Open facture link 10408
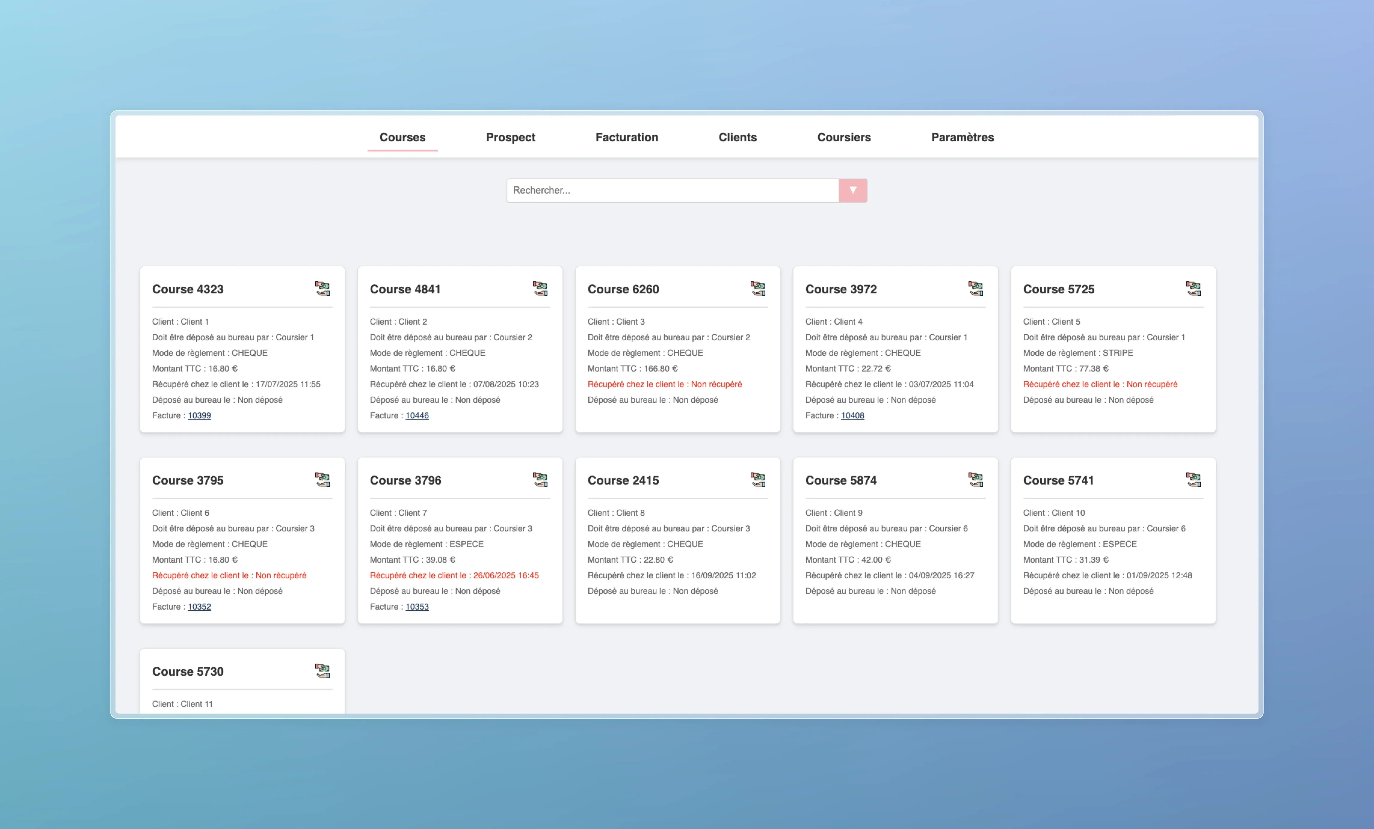The height and width of the screenshot is (829, 1374). (x=852, y=416)
